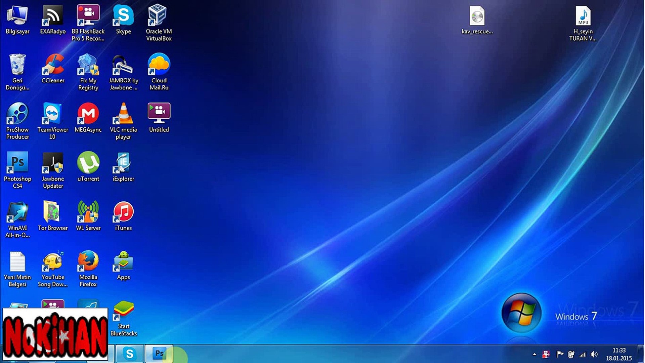645x363 pixels.
Task: Show hidden system tray icons arrow
Action: point(534,354)
